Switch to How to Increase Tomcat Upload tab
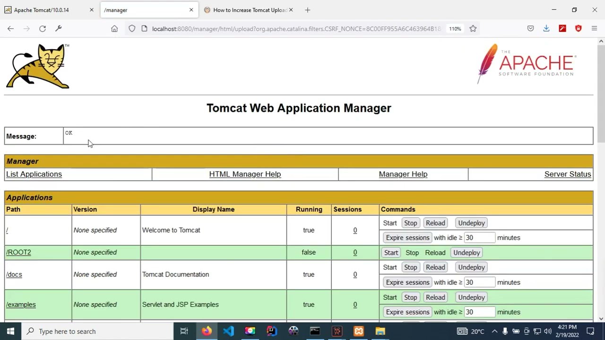This screenshot has width=605, height=340. click(x=250, y=10)
